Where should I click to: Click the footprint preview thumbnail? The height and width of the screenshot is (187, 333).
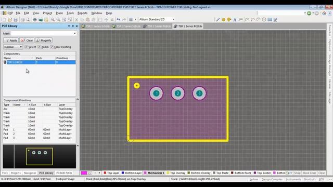(x=40, y=156)
